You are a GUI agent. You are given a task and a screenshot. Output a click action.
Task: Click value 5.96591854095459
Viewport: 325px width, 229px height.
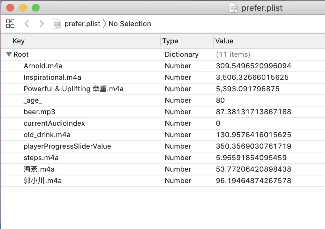coord(251,158)
